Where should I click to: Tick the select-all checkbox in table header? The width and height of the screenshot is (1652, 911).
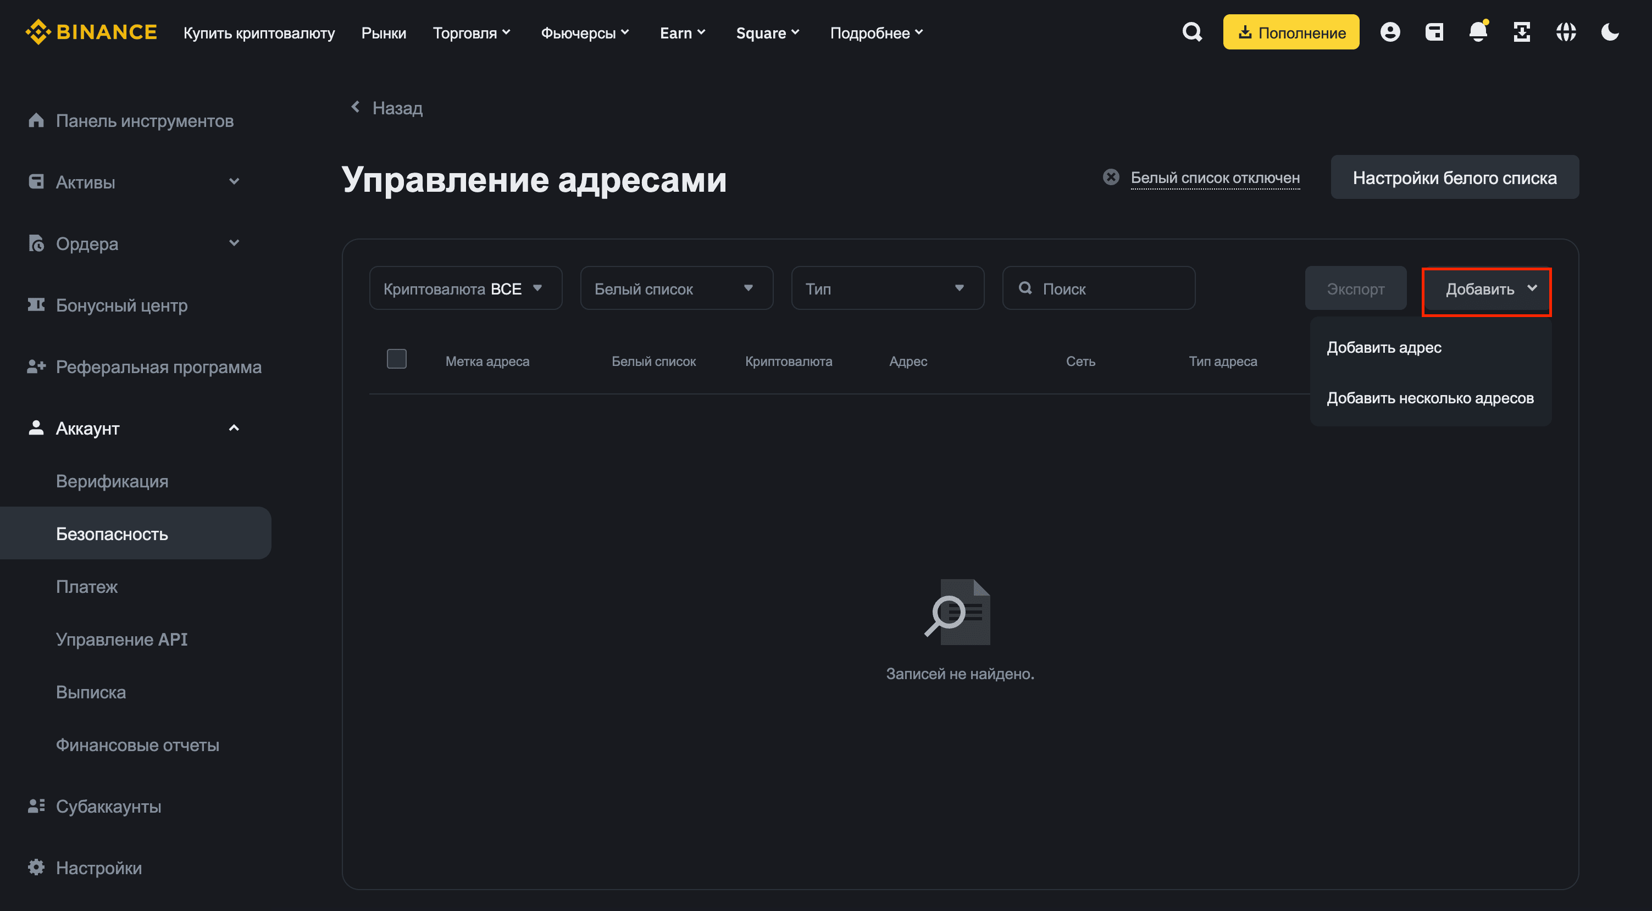pyautogui.click(x=396, y=359)
